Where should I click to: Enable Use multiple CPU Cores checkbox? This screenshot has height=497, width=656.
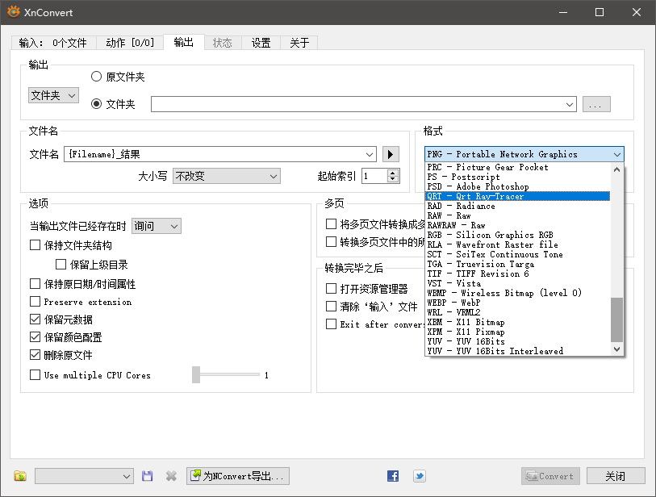coord(35,374)
